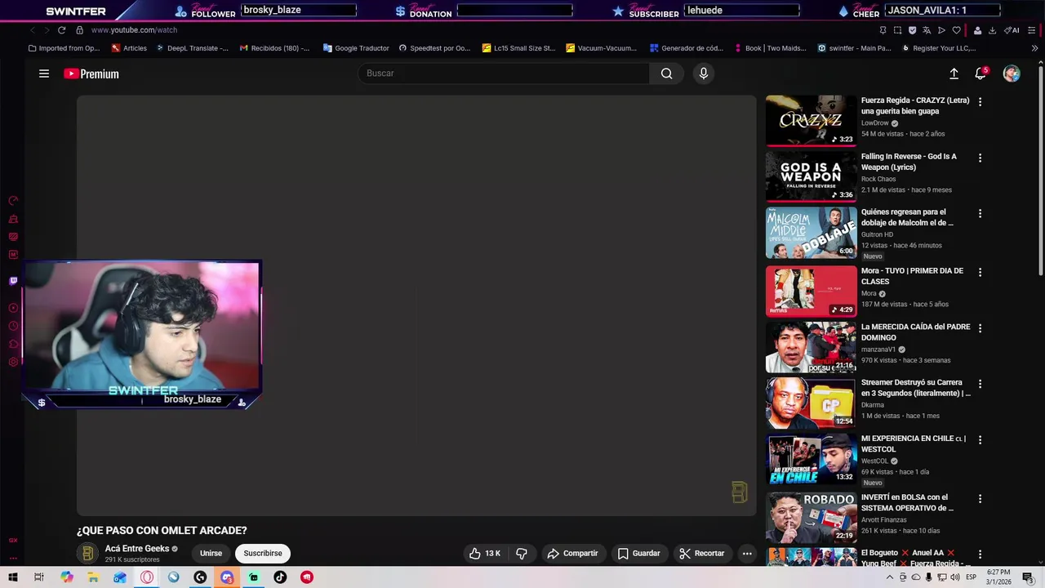Open options for Fuerza Regida CRAZYZ video

980,102
